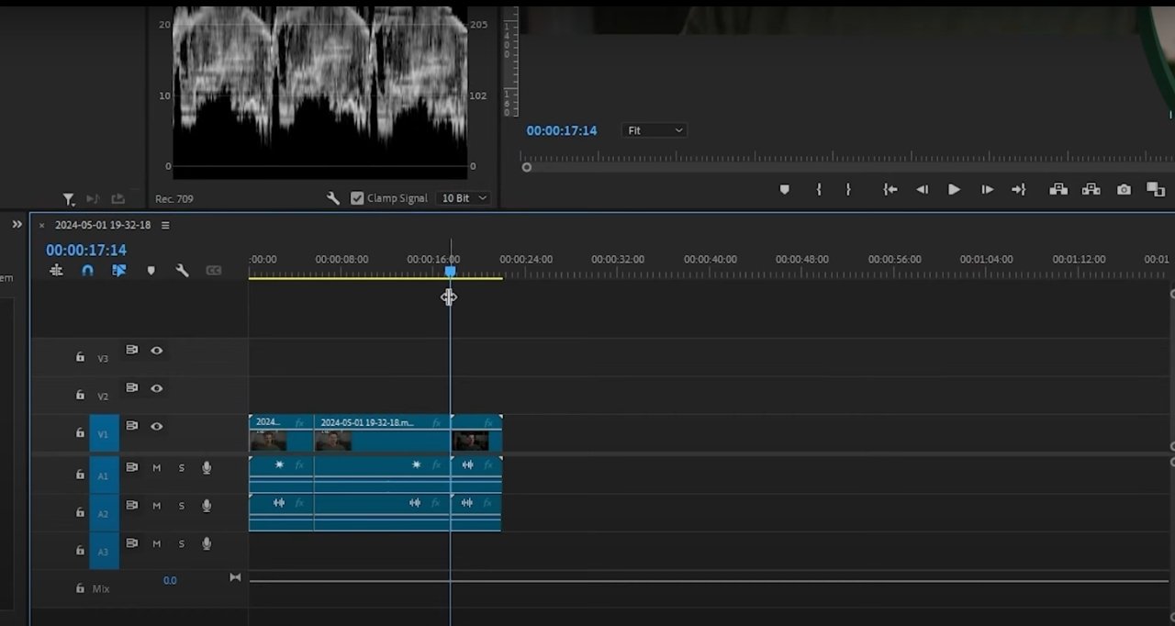Open the 10 Bit dropdown
The height and width of the screenshot is (626, 1175).
tap(463, 198)
